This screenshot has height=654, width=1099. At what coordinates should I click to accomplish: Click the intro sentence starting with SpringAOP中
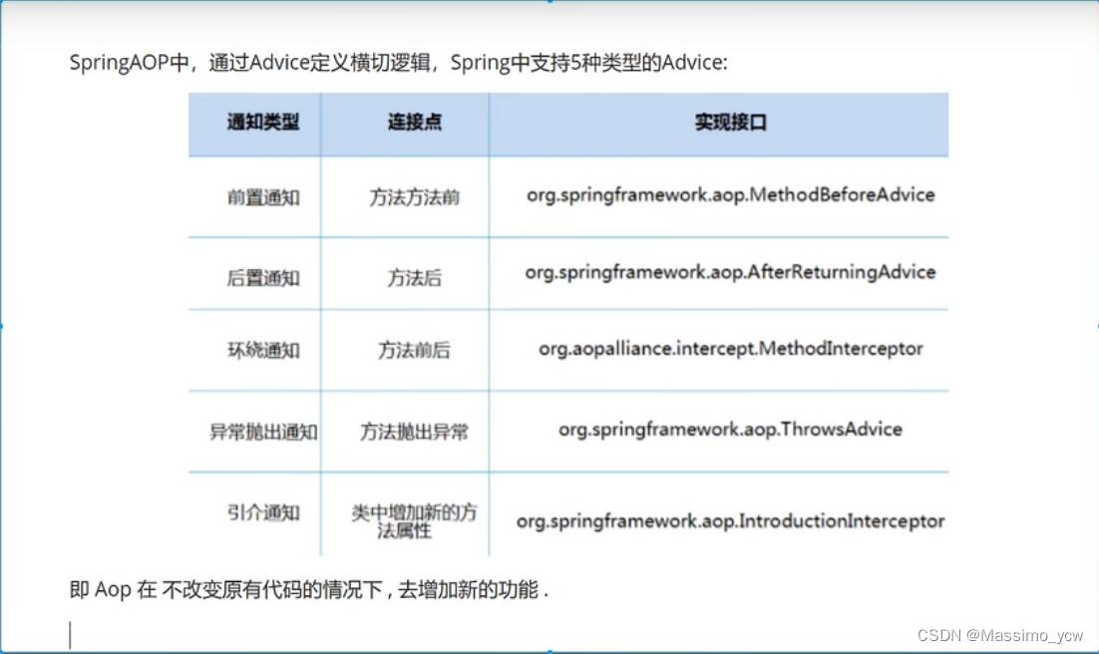398,63
